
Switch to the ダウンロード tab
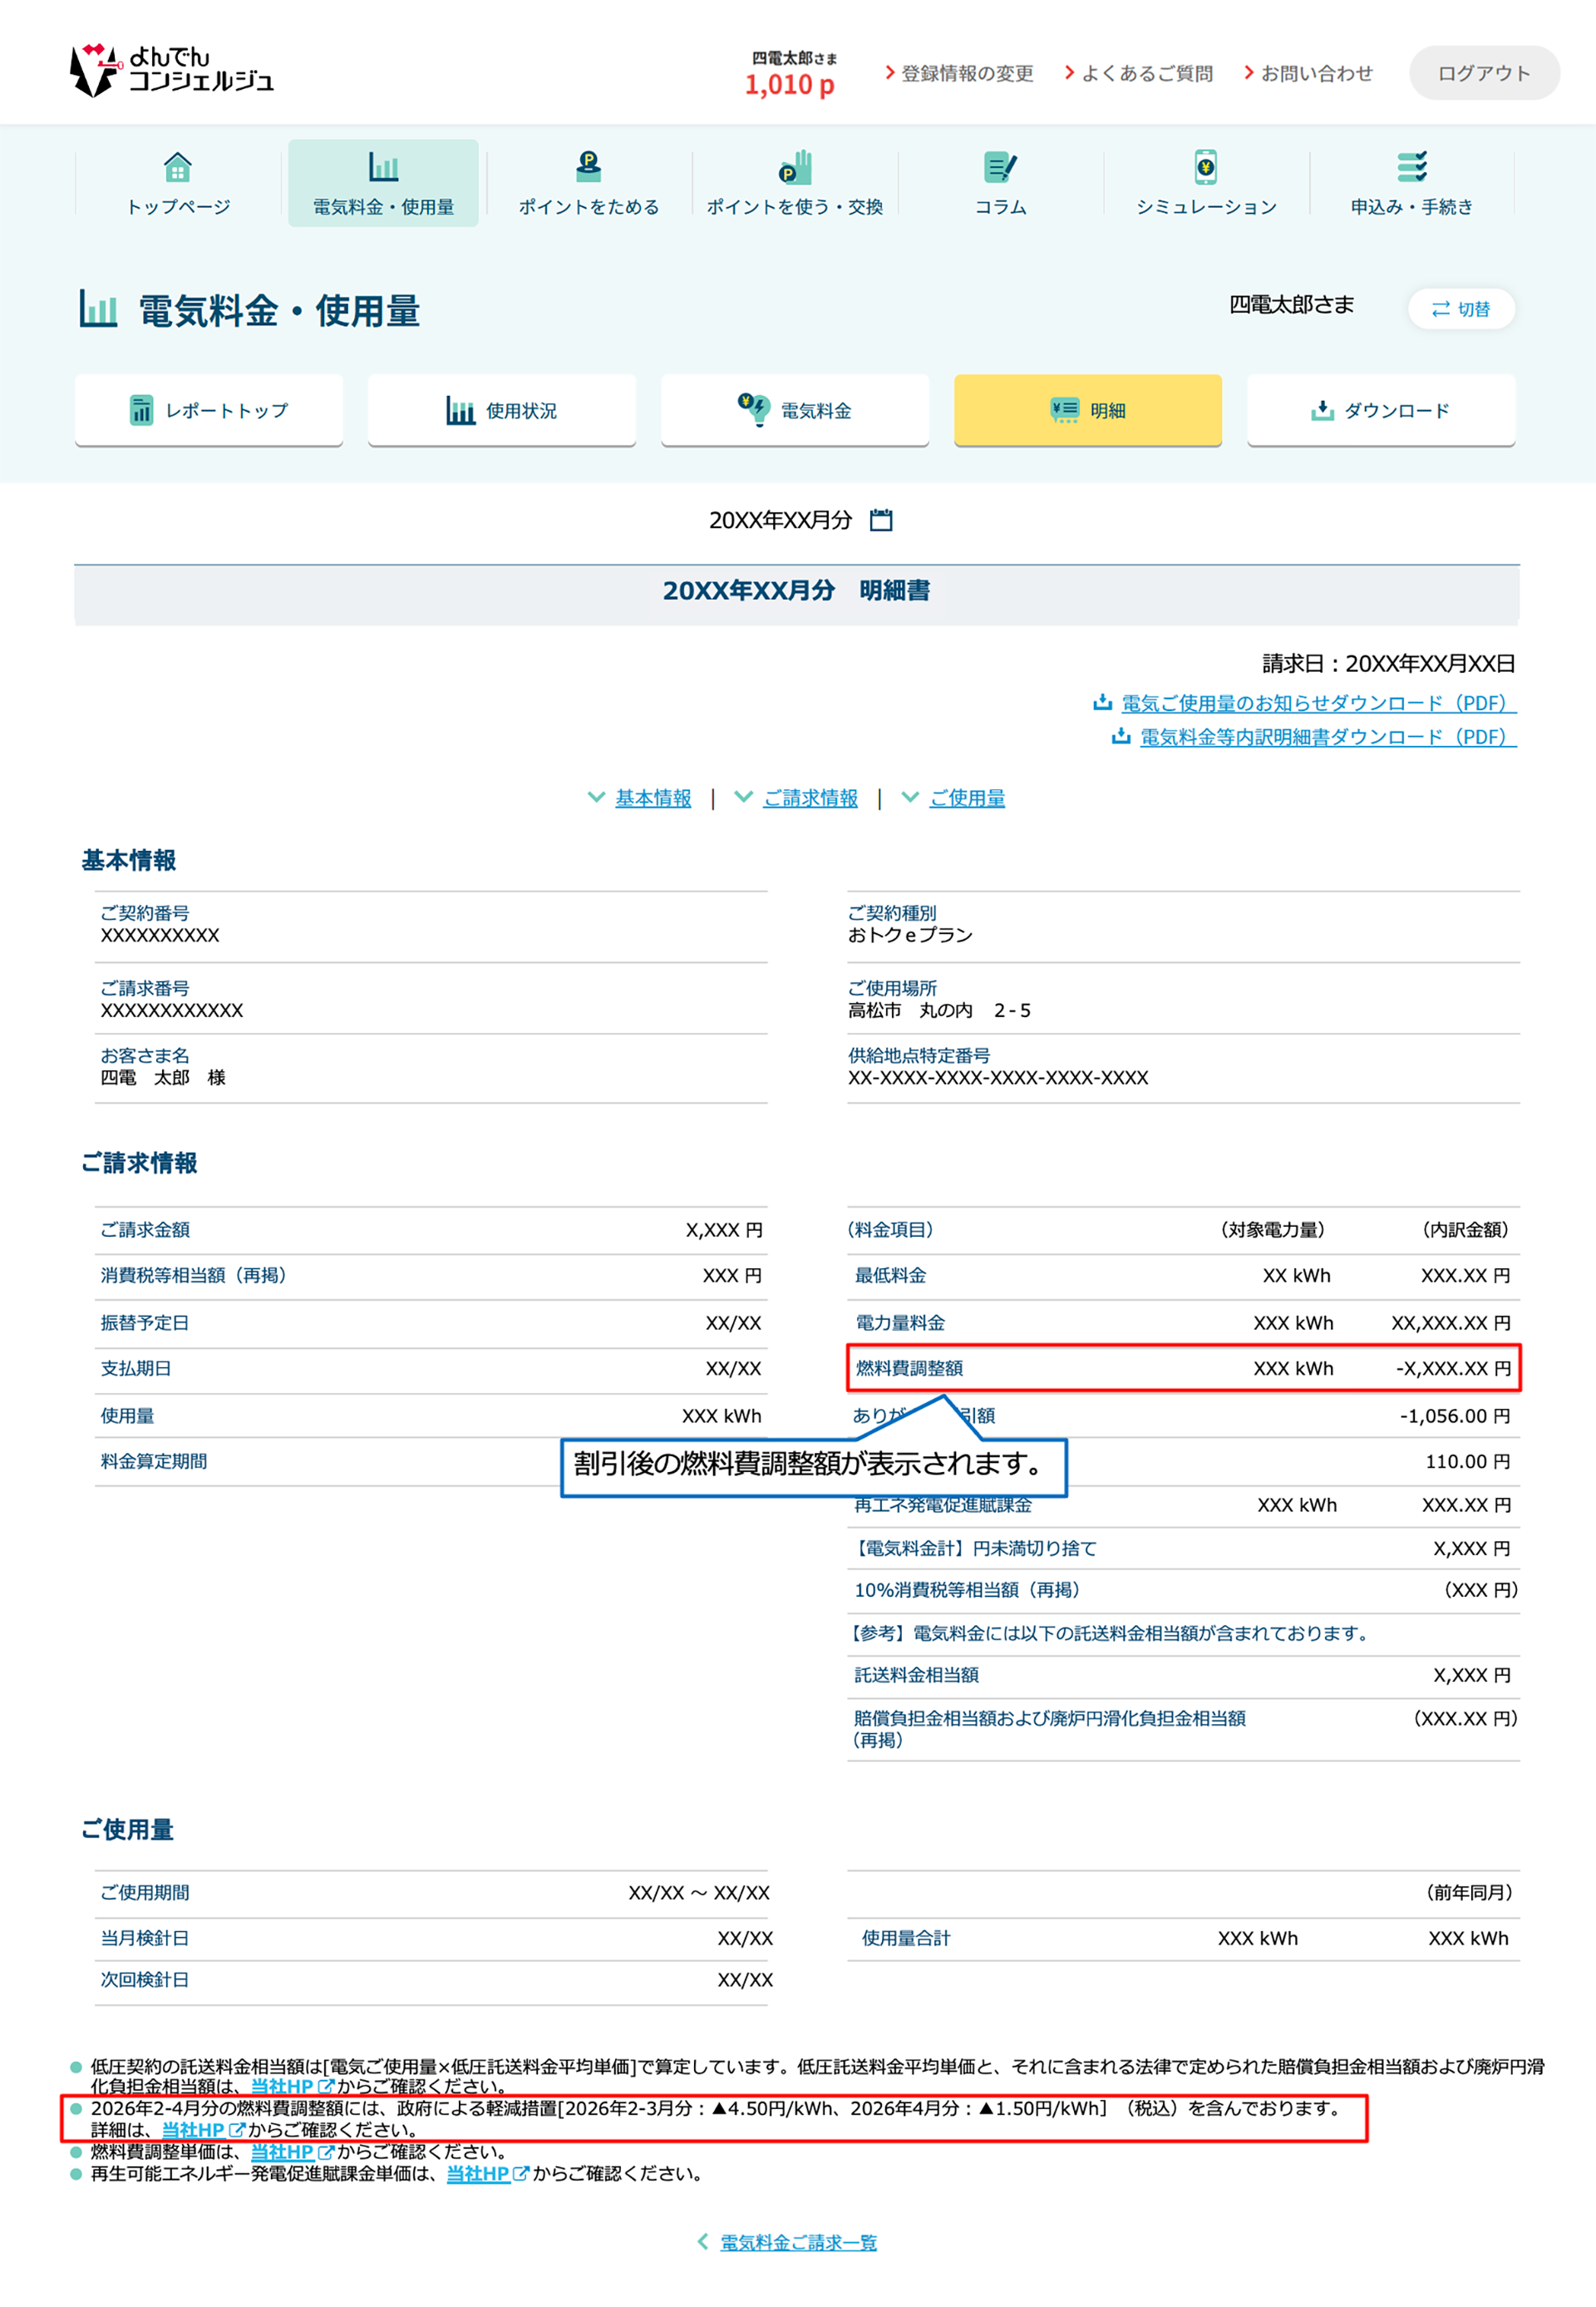[1380, 410]
